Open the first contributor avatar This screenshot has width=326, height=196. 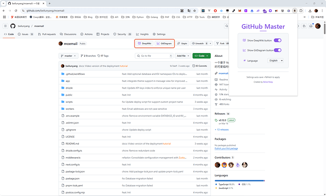pos(217,165)
